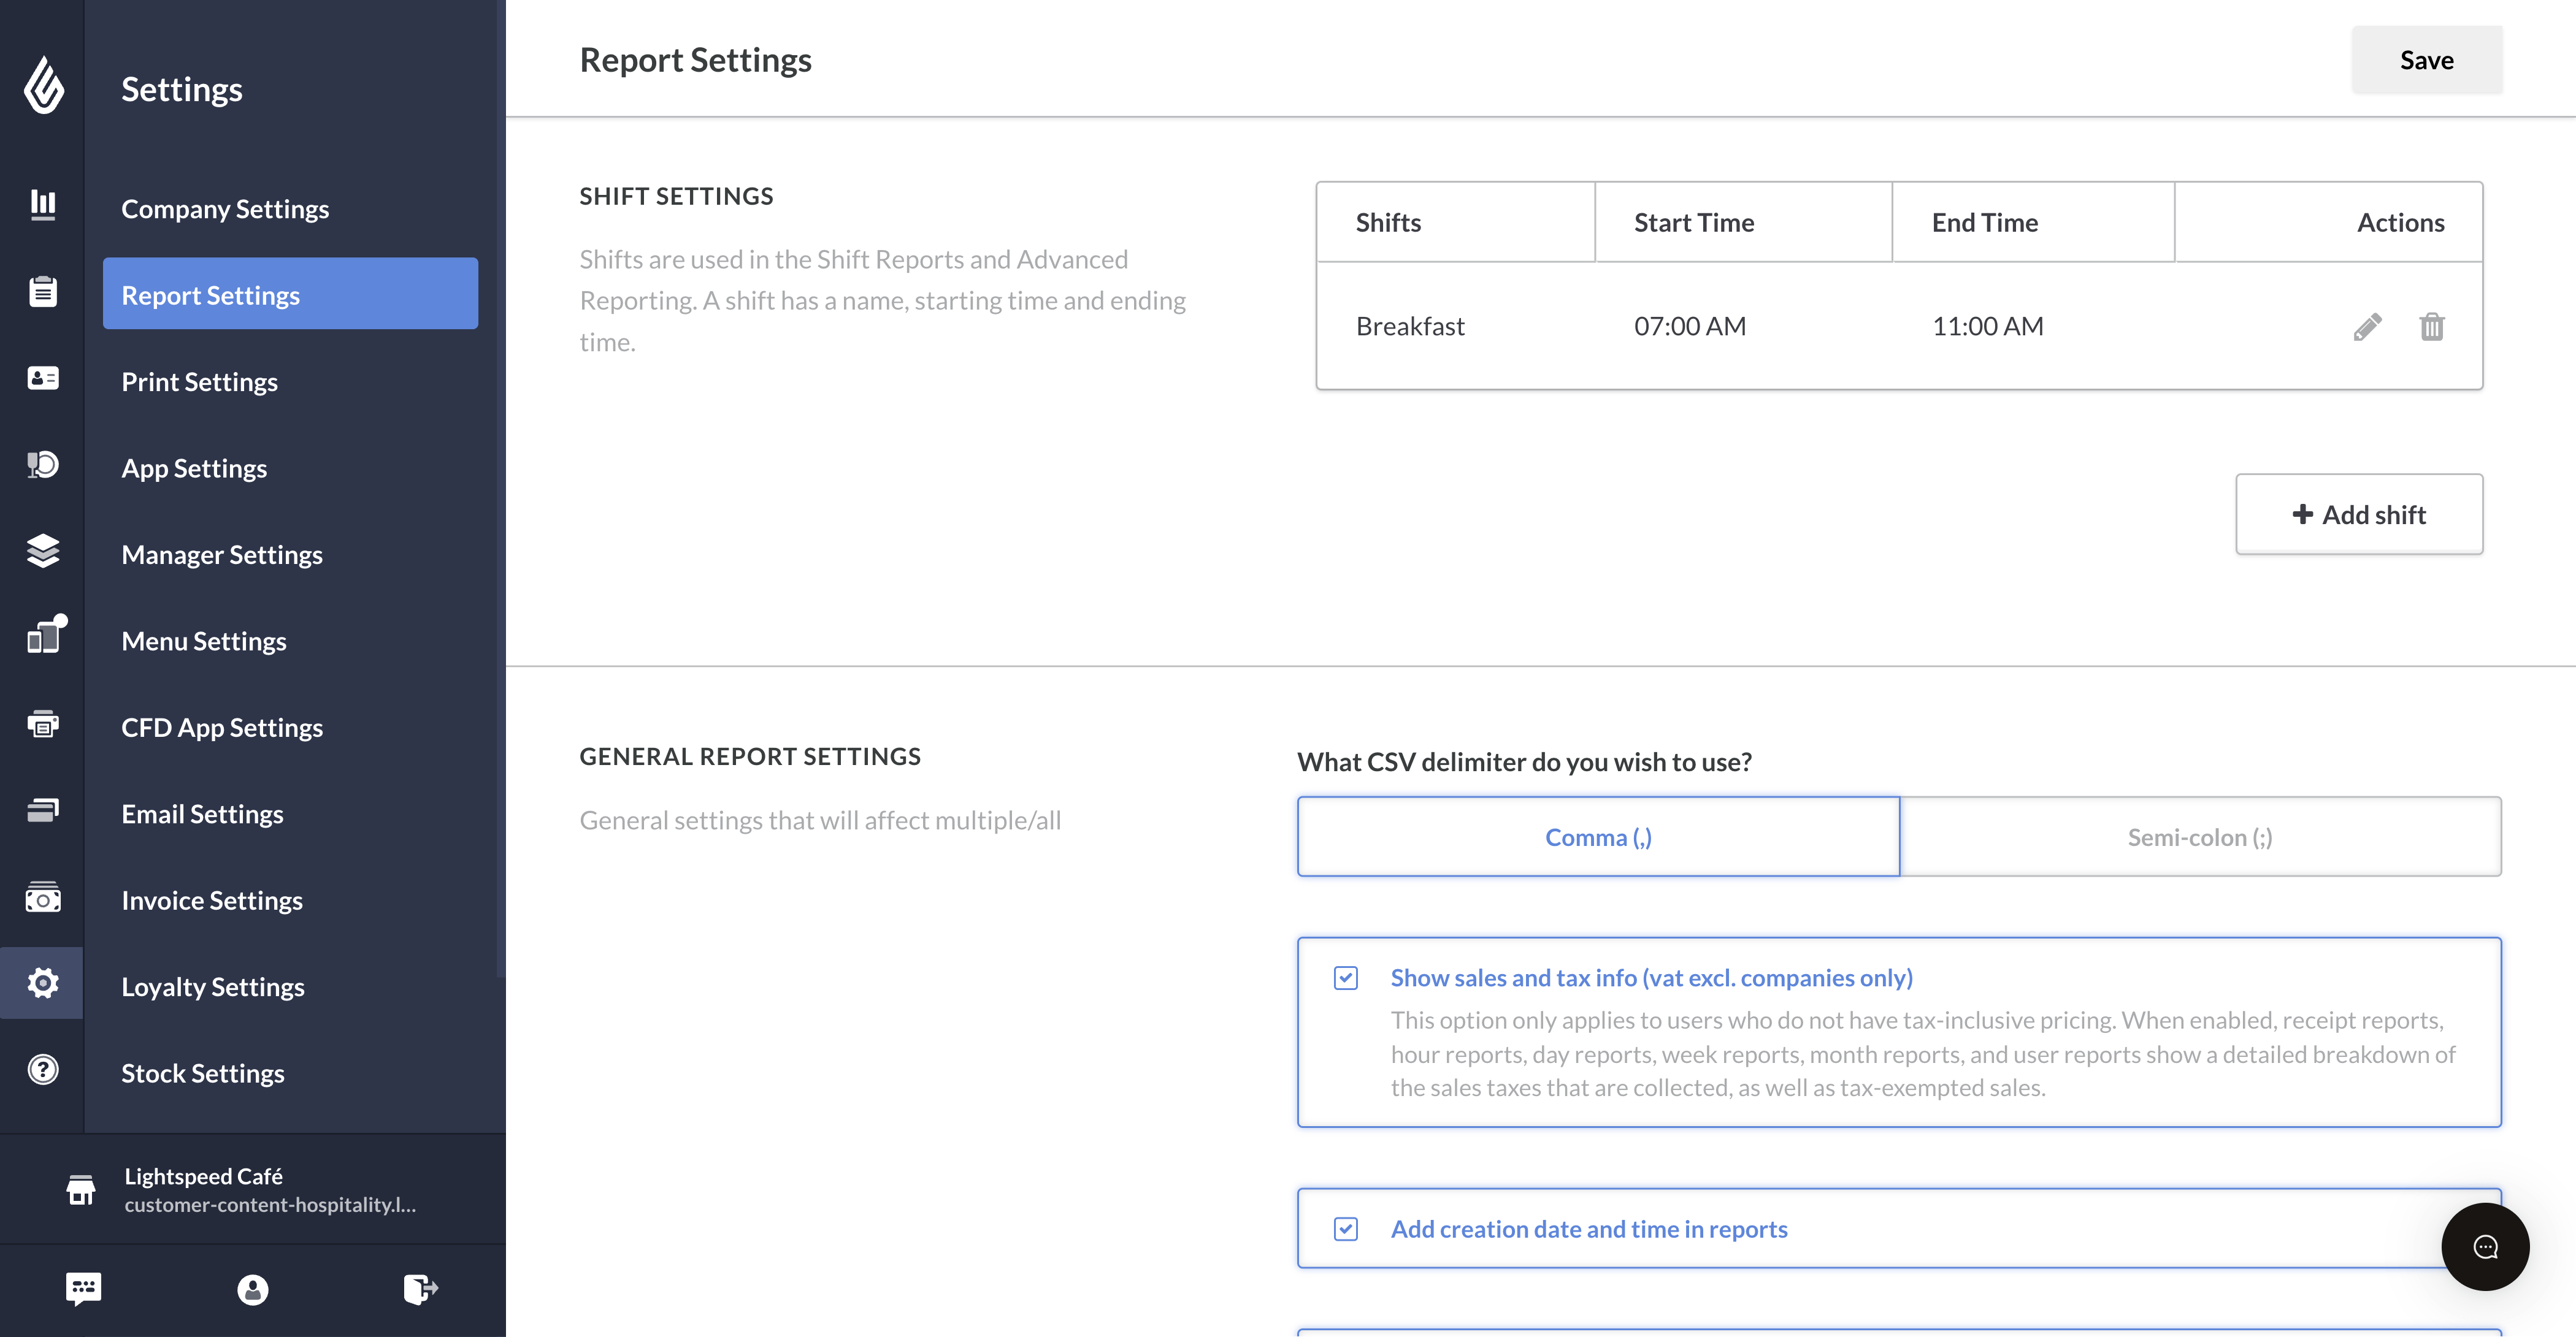Edit the Breakfast shift with pencil icon
Viewport: 2576px width, 1337px height.
click(2367, 326)
